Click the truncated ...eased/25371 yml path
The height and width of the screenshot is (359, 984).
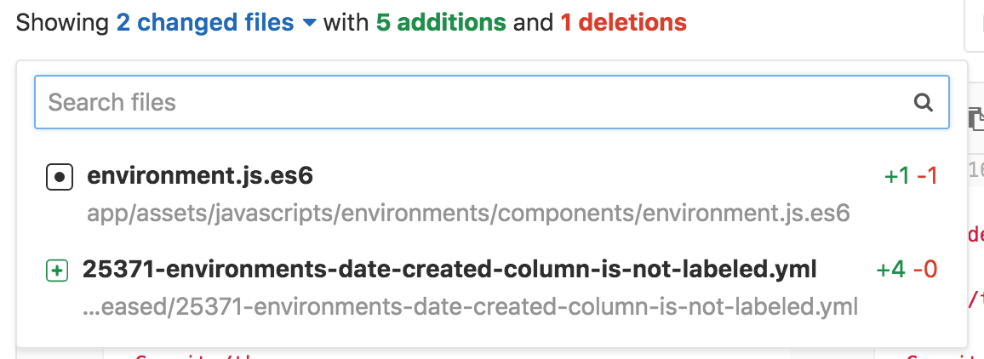[470, 308]
